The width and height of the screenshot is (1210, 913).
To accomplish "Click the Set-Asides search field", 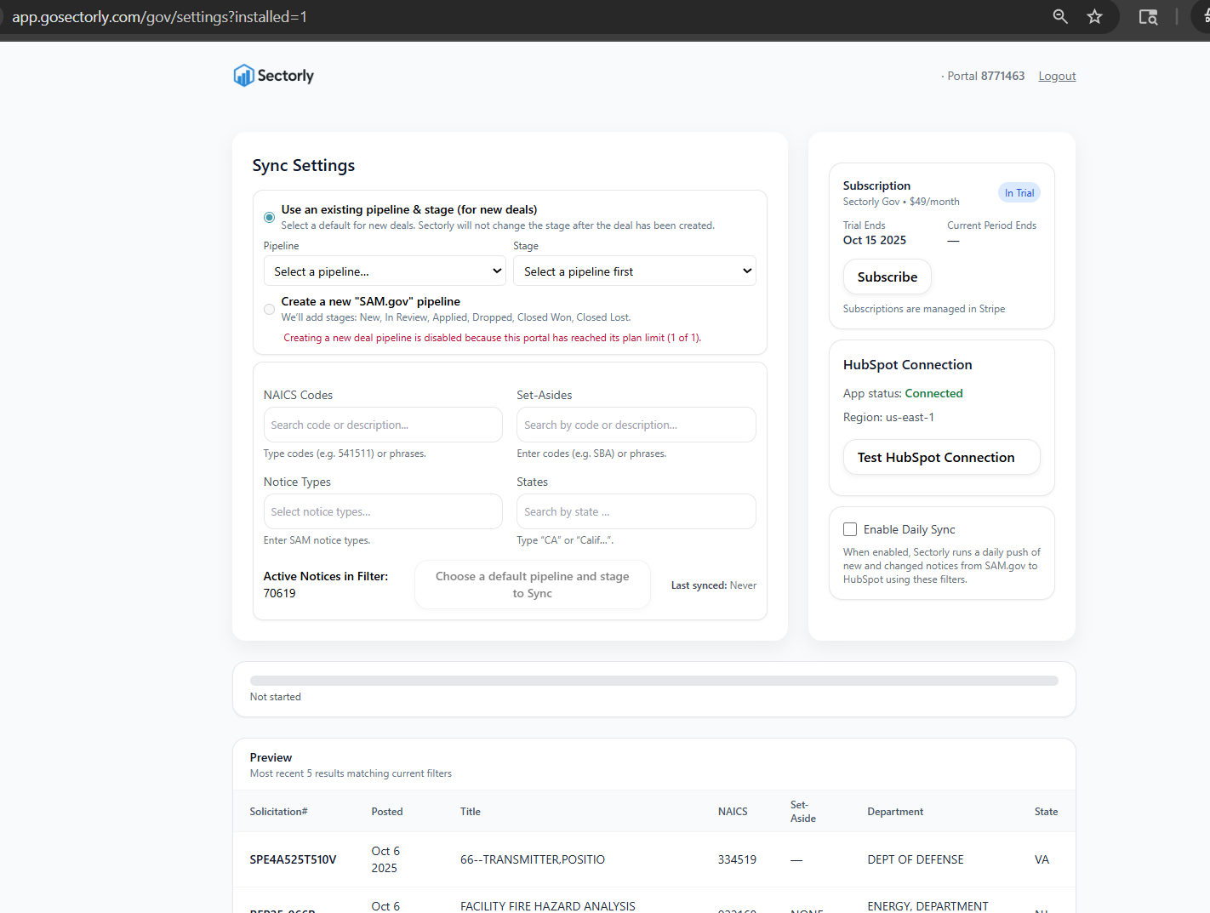I will [636, 425].
